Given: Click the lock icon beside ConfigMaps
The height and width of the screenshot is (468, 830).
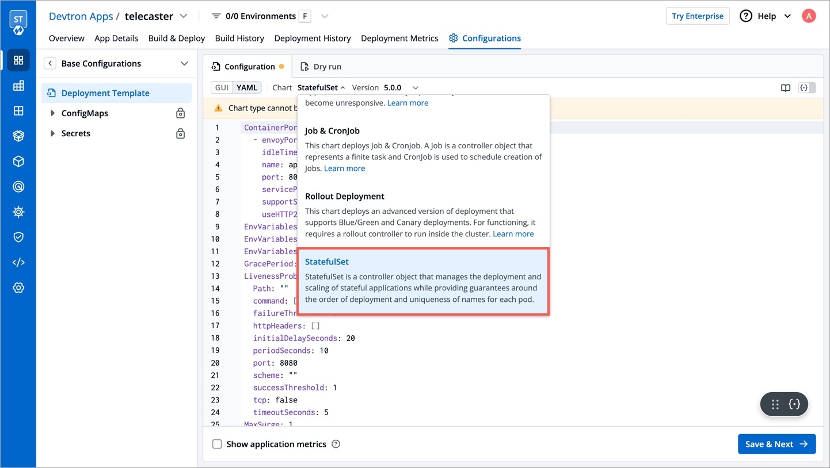Looking at the screenshot, I should [180, 113].
